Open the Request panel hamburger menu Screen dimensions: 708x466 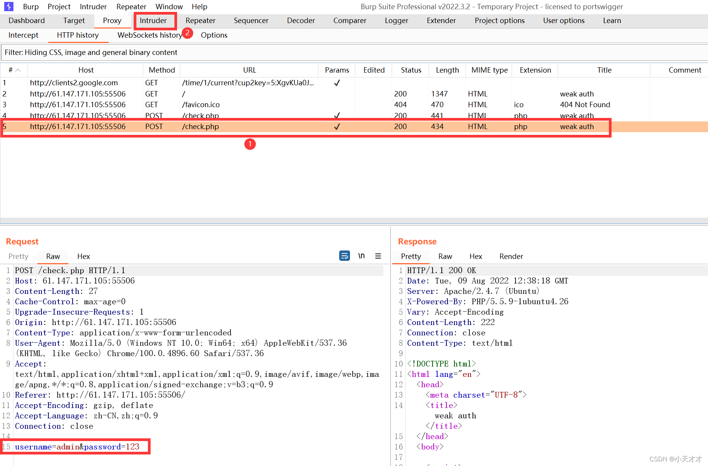(x=378, y=256)
